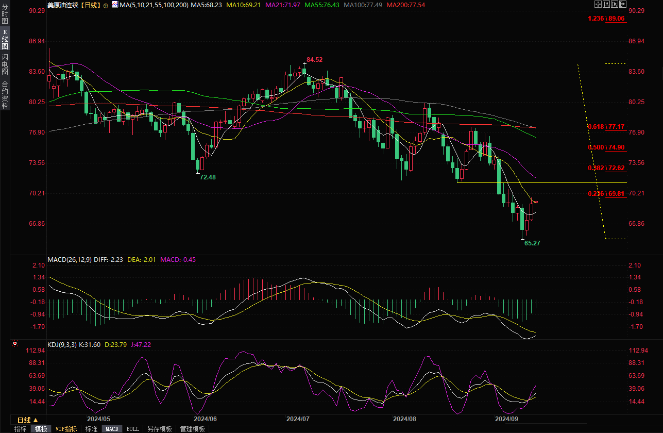
Task: Open 闪电图 view from left sidebar
Action: [5, 64]
